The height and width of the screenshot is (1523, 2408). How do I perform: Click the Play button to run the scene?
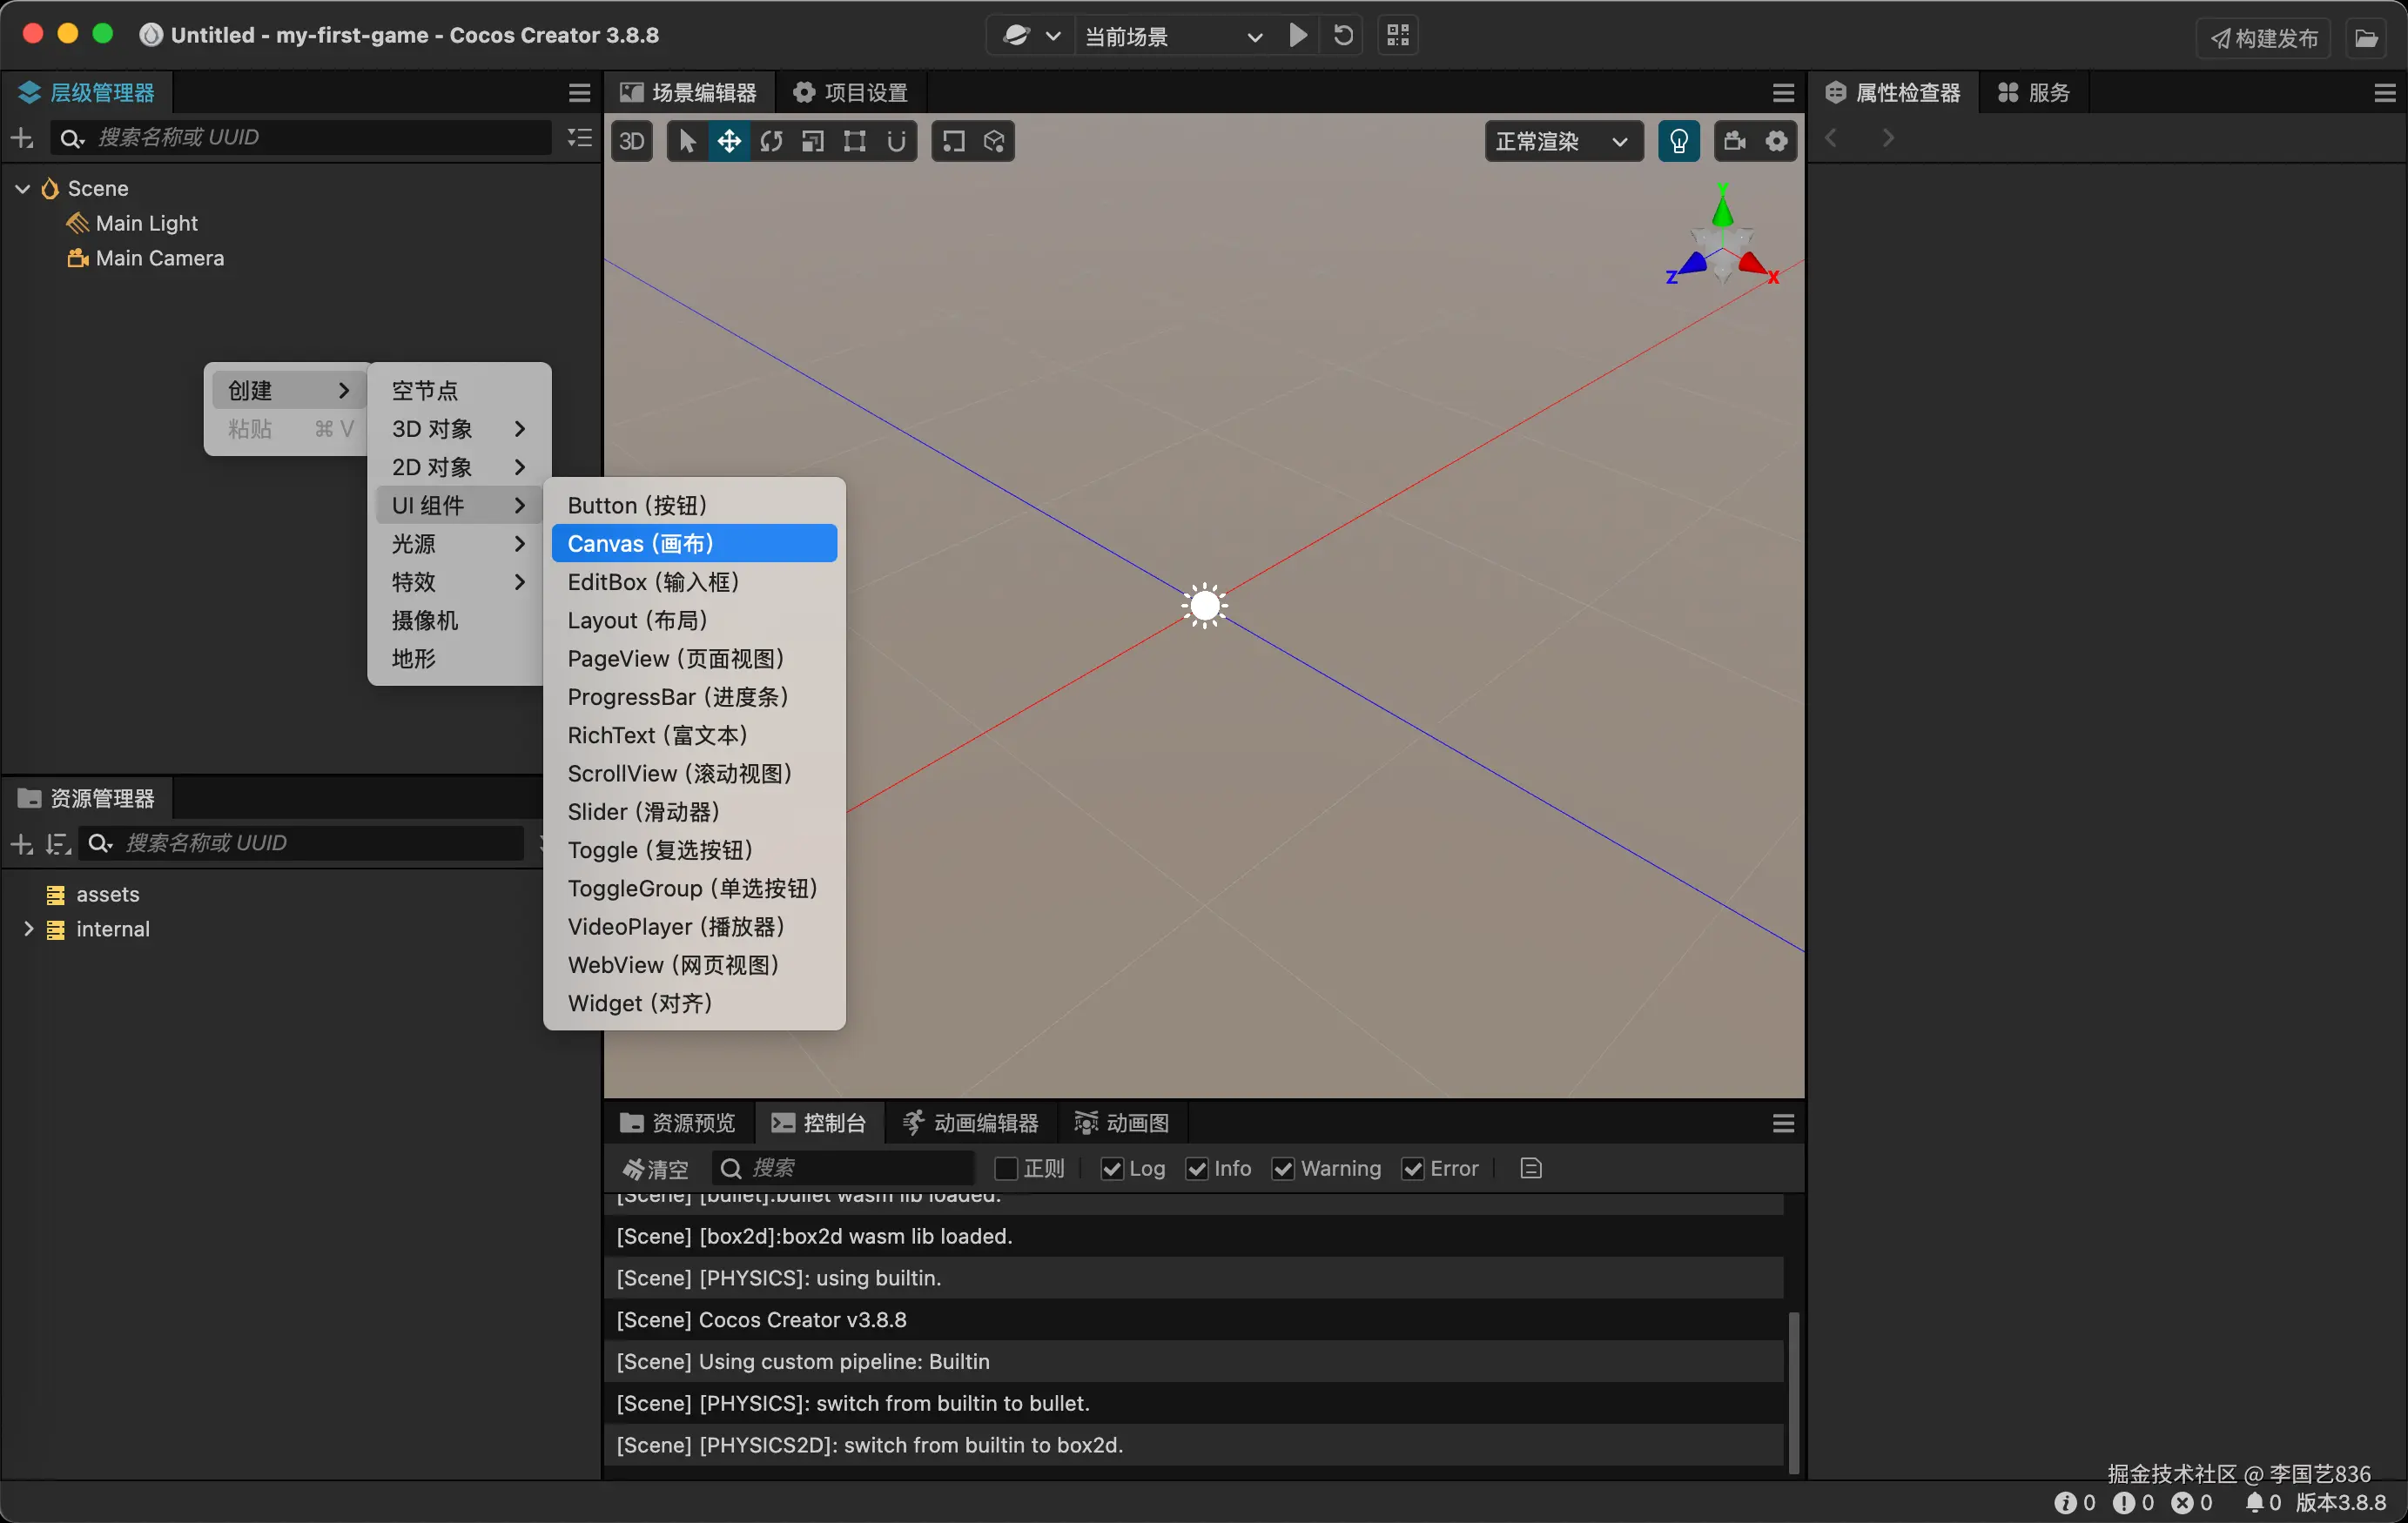tap(1297, 35)
